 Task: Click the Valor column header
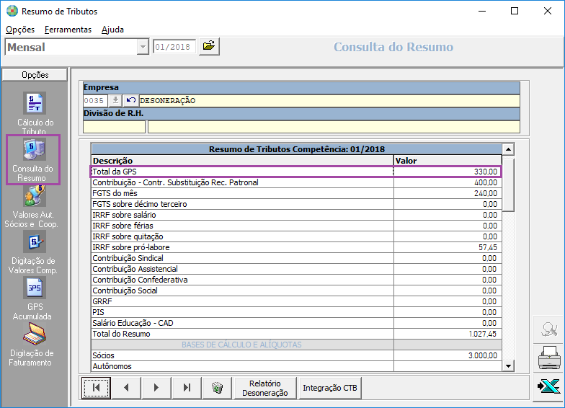pos(448,161)
